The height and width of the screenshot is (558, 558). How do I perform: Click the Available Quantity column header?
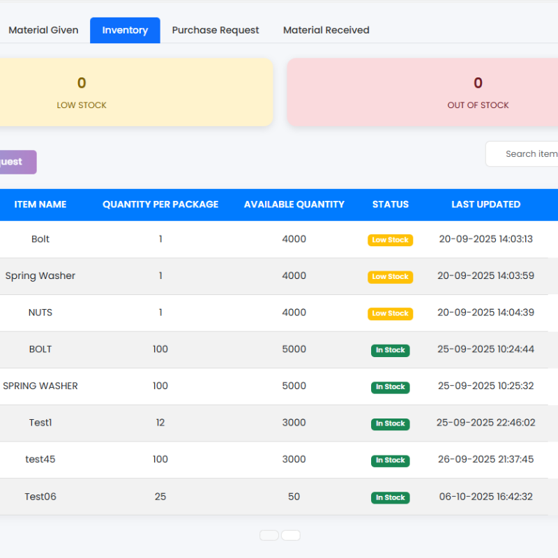[x=294, y=204]
